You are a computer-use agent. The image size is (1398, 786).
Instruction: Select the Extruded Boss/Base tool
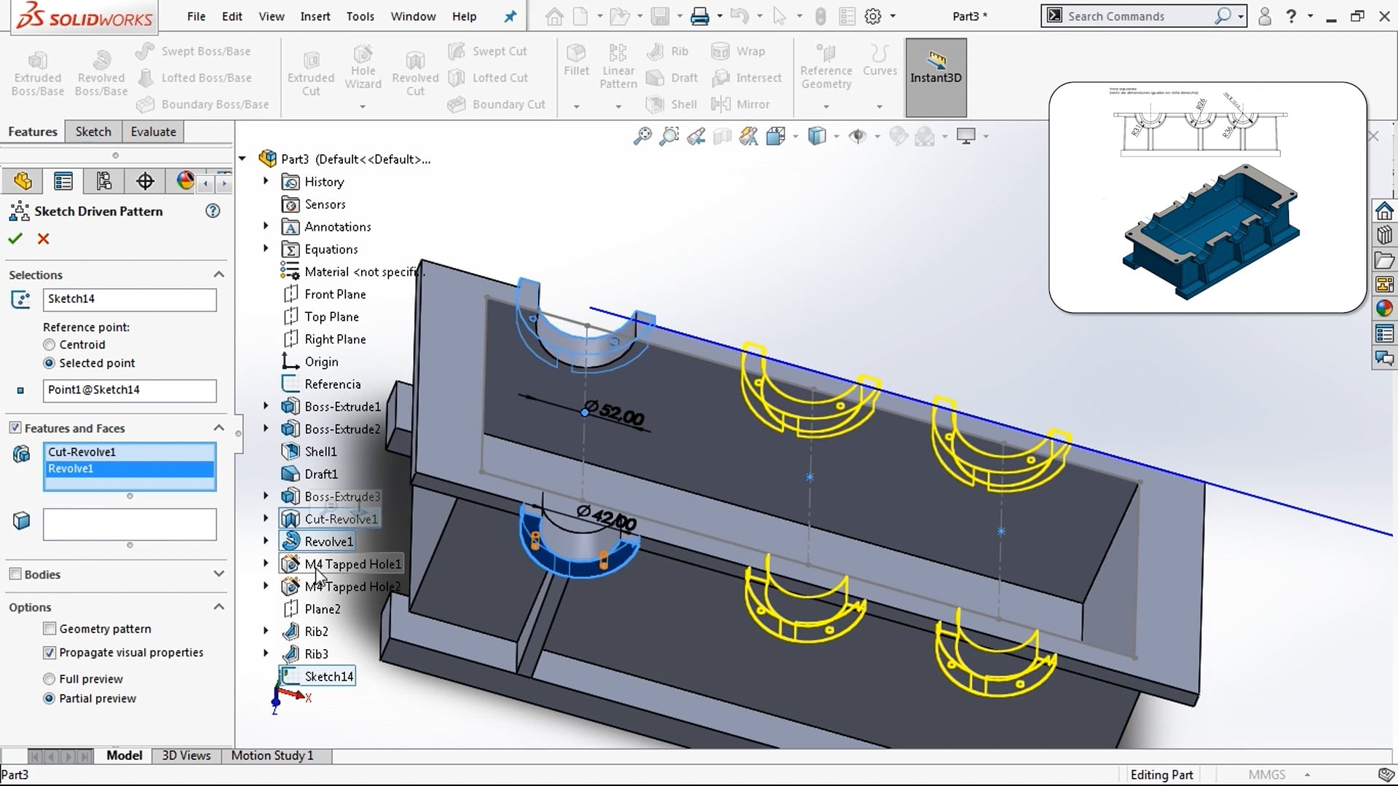[38, 69]
